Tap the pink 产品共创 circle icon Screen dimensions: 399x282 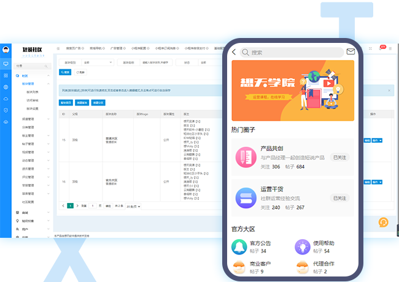pos(246,158)
